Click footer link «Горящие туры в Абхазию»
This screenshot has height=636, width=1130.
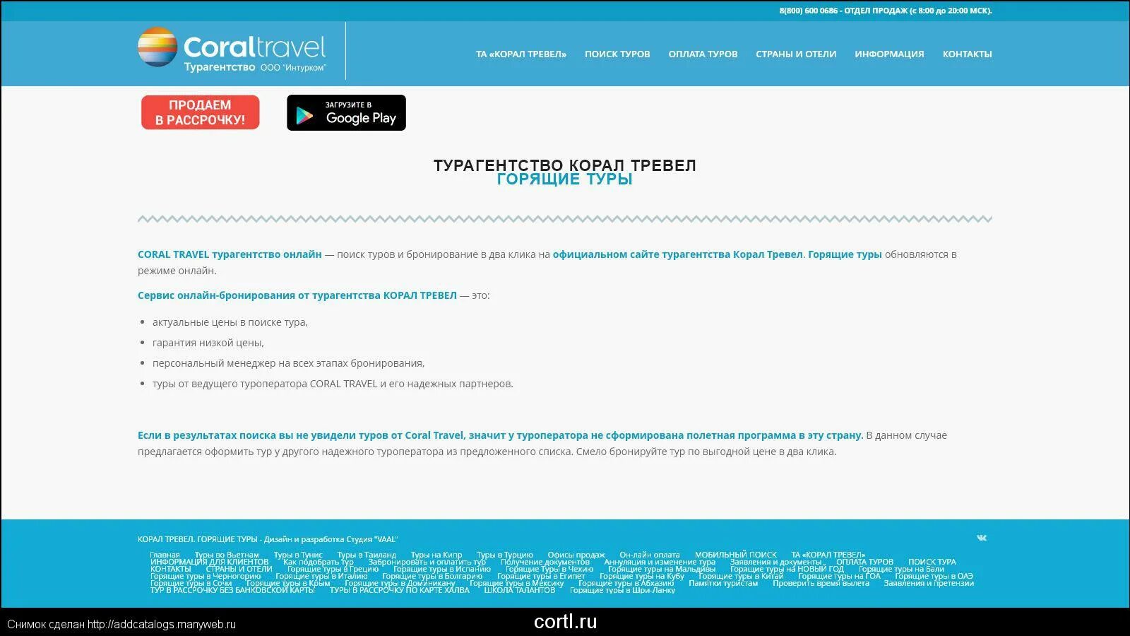click(626, 583)
